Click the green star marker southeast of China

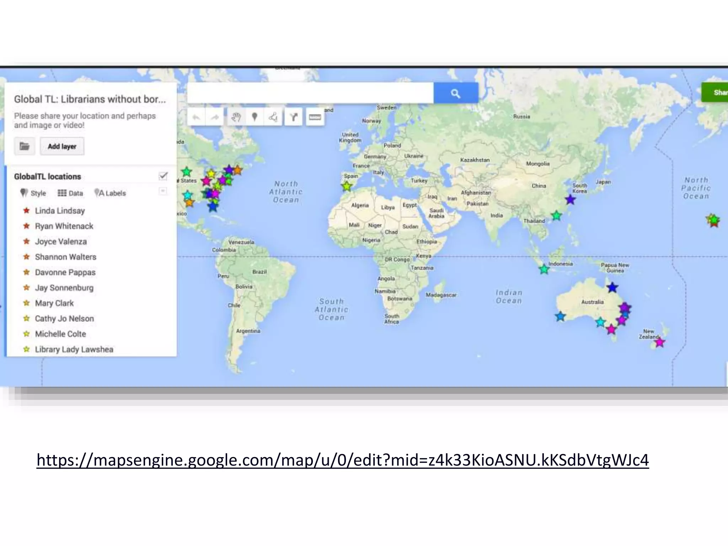tap(556, 215)
